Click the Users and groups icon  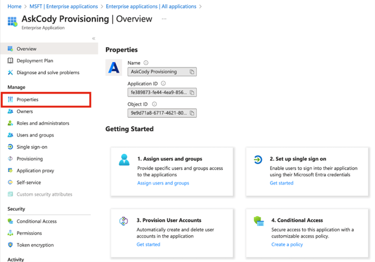[x=10, y=135]
